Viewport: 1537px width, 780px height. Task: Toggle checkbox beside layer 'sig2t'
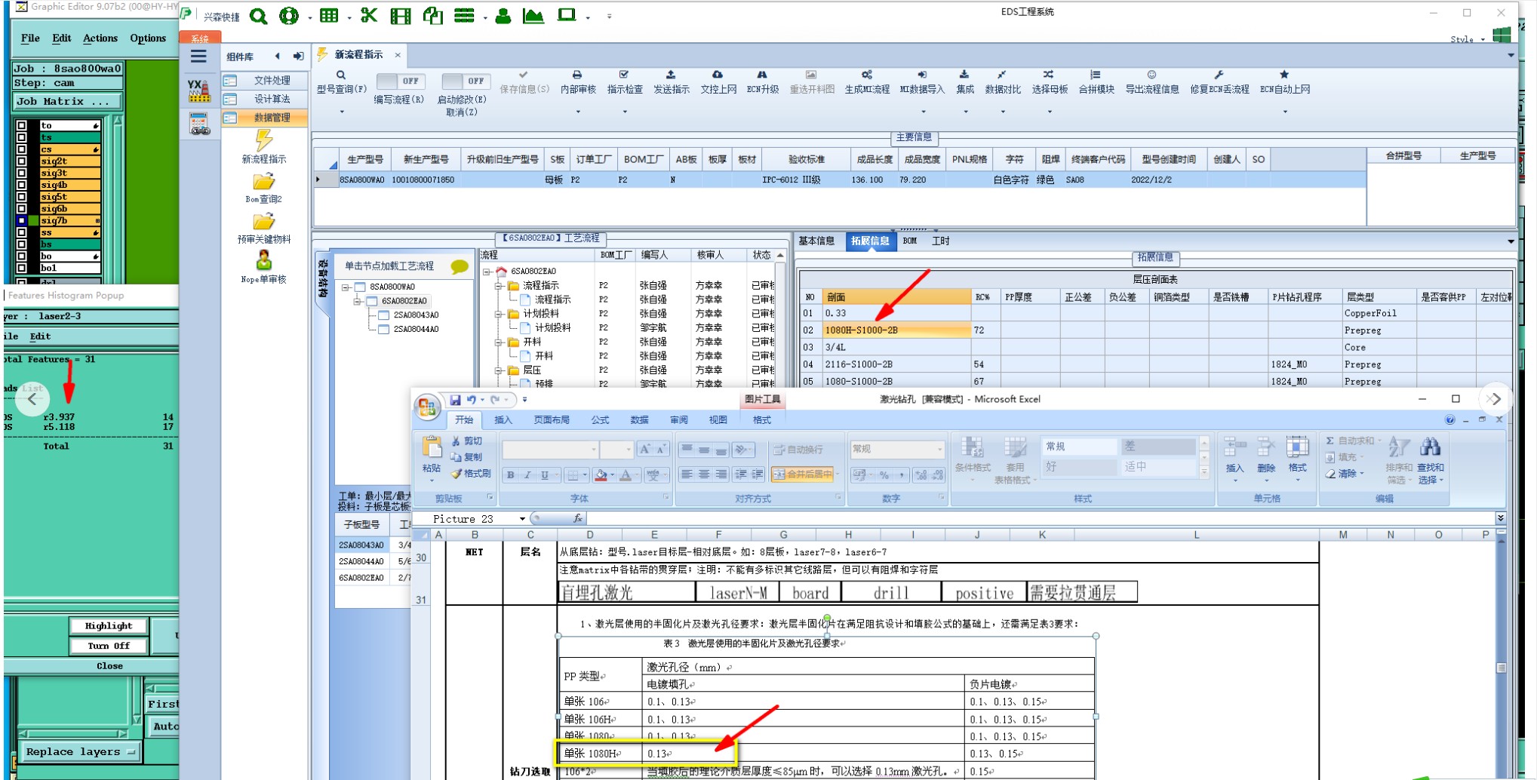coord(22,161)
